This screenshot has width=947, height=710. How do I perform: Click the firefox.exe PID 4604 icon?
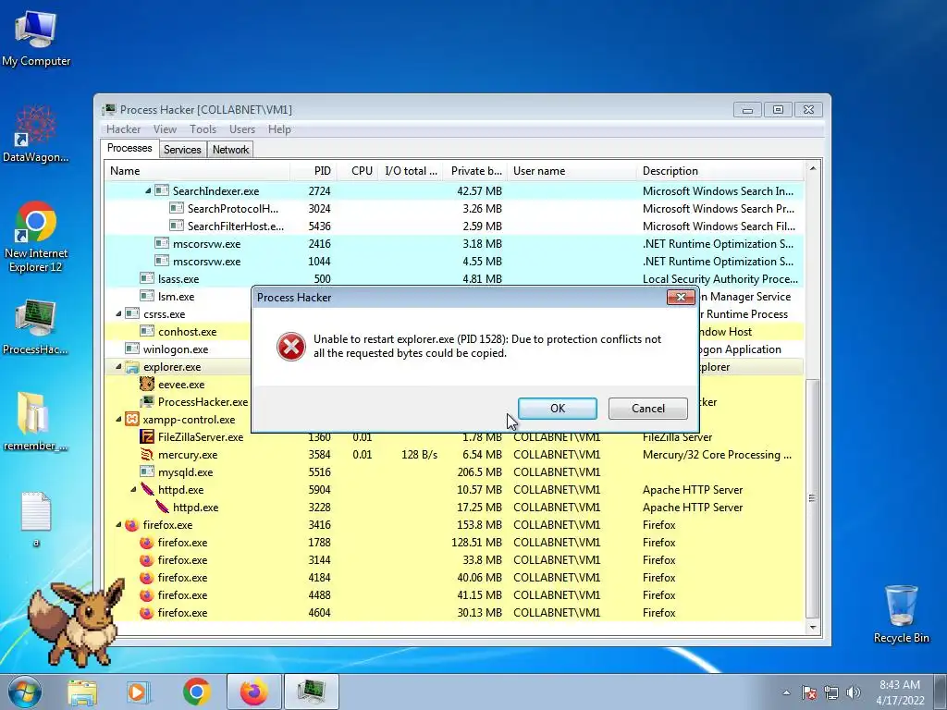click(147, 612)
